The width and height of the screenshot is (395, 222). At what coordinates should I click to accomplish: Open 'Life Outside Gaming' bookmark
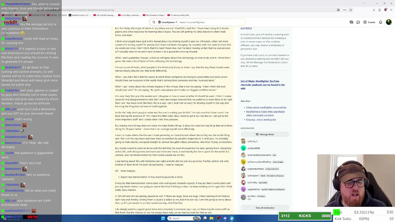pyautogui.click(x=104, y=15)
